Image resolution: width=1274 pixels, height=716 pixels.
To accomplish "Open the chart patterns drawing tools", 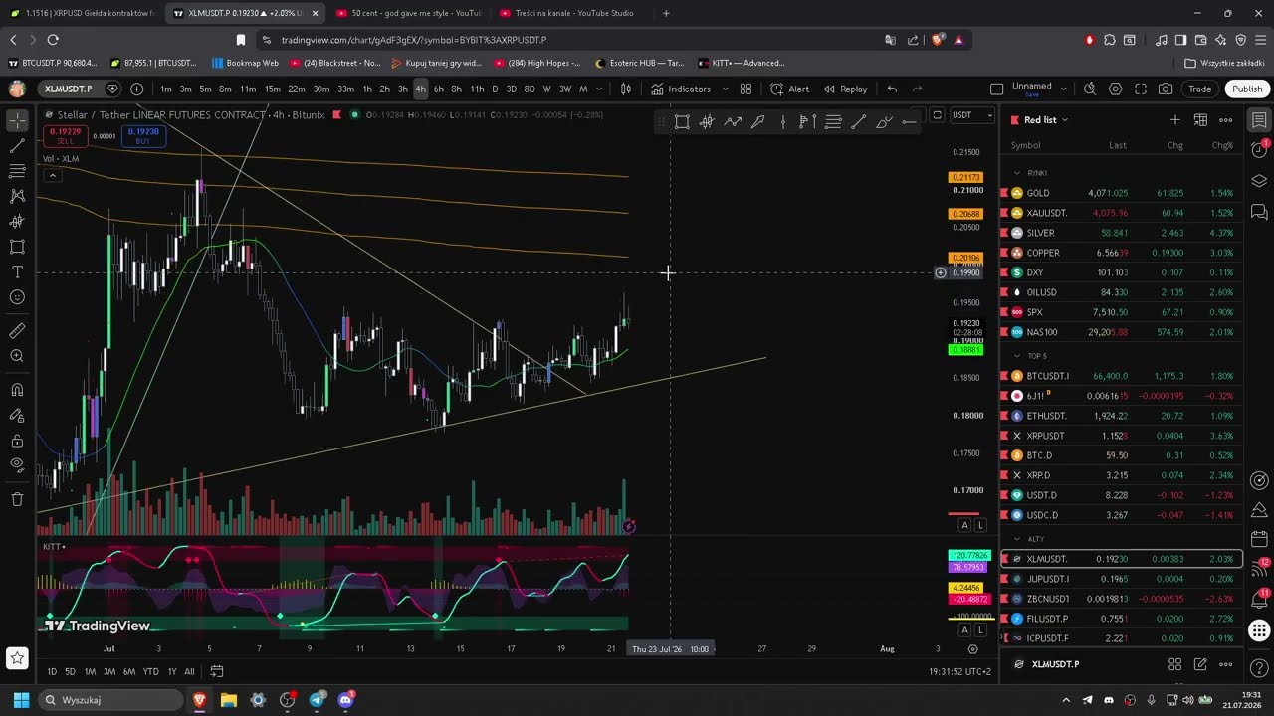I will point(17,196).
